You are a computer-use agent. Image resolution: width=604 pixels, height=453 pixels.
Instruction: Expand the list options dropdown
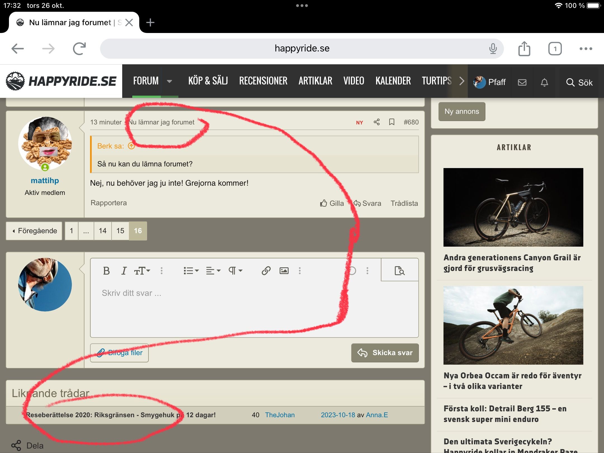tap(191, 271)
